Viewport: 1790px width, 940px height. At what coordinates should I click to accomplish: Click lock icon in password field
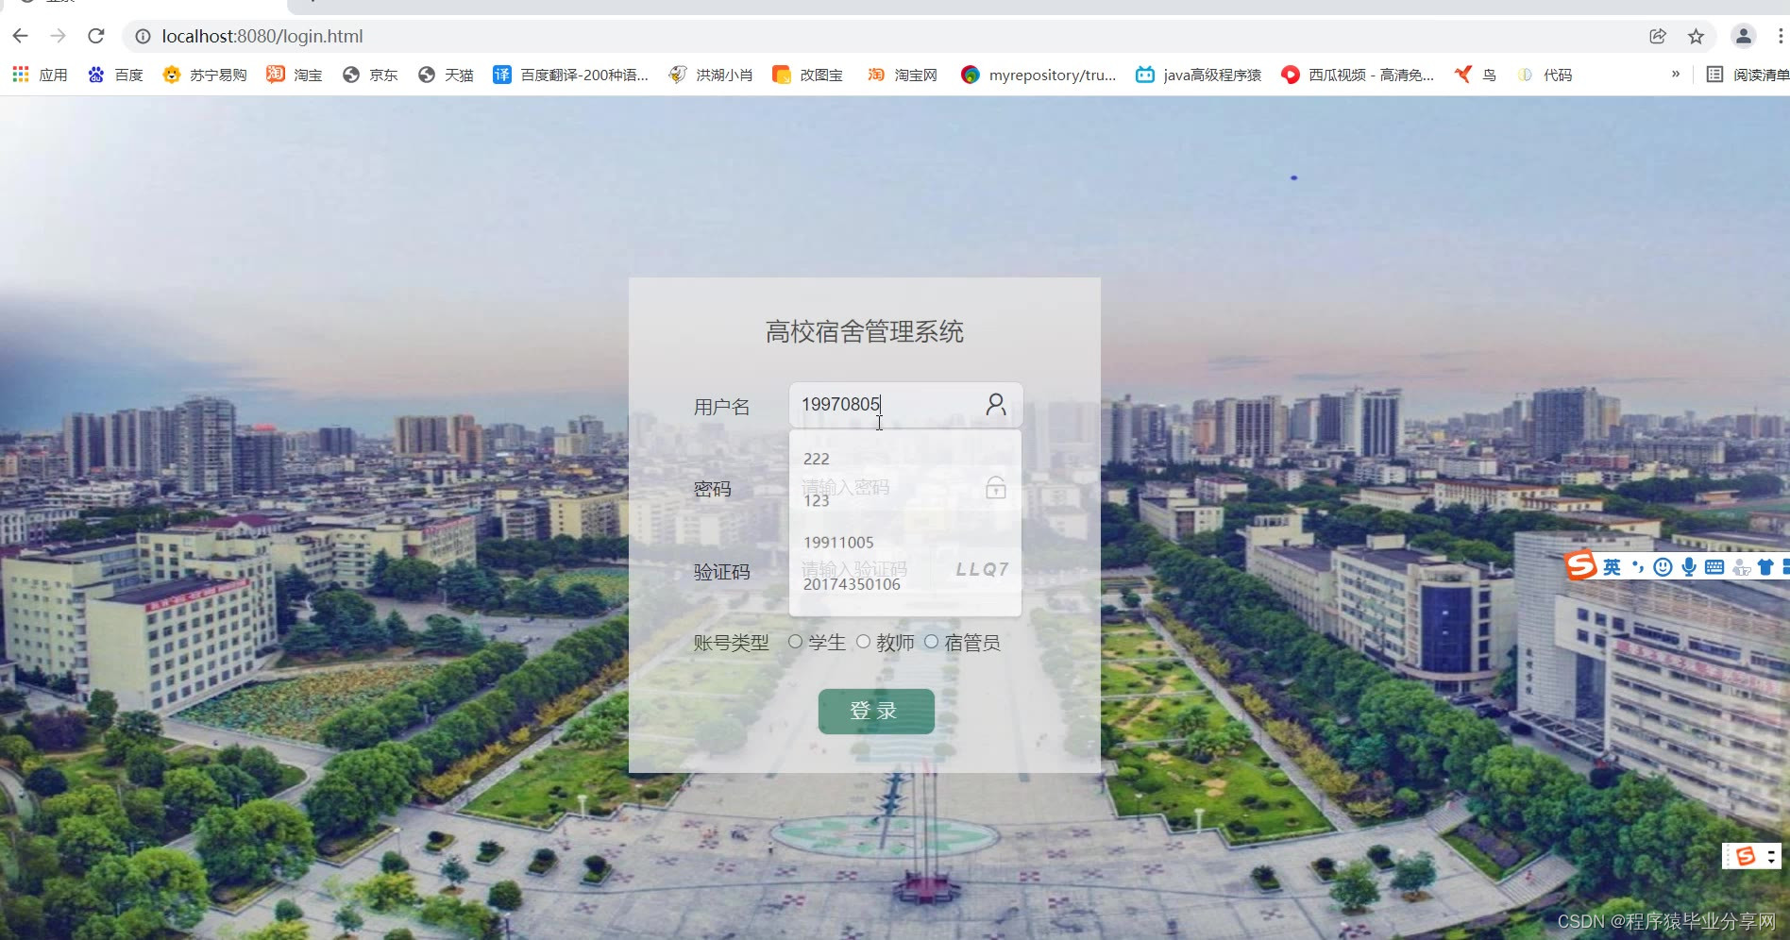pyautogui.click(x=995, y=487)
